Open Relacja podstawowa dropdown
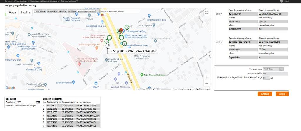 [88, 11]
